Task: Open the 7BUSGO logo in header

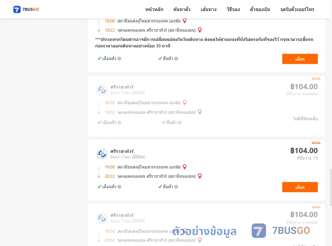Action: click(26, 9)
